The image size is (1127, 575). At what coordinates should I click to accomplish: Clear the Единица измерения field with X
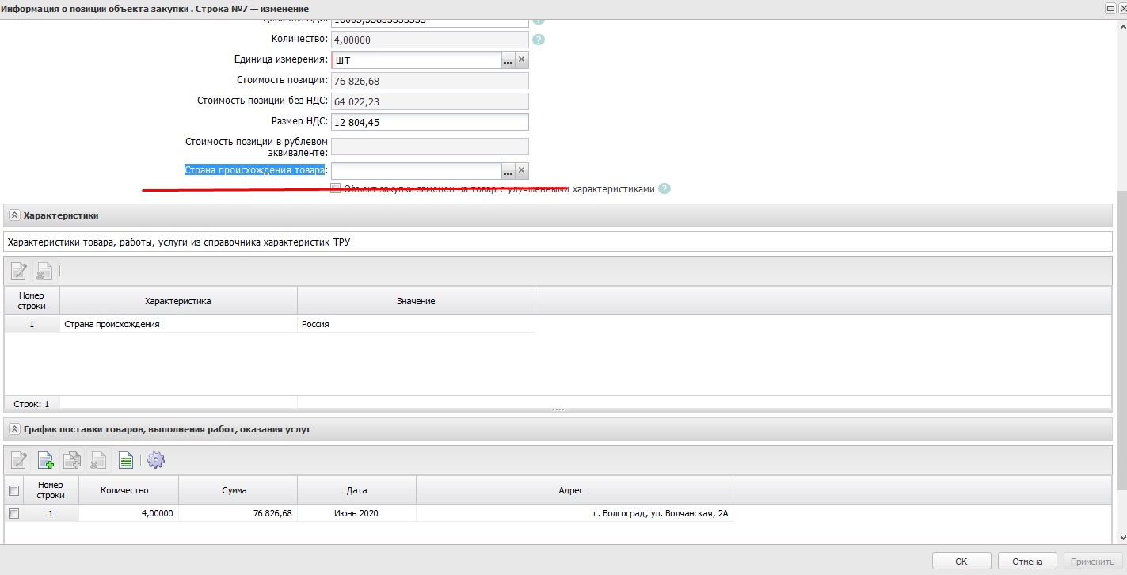[x=521, y=60]
